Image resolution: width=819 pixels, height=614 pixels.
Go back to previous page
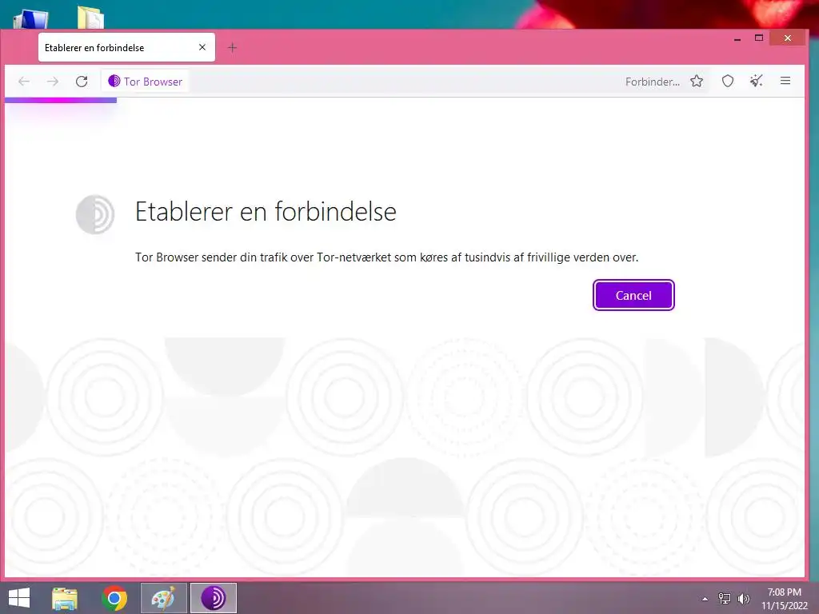24,82
